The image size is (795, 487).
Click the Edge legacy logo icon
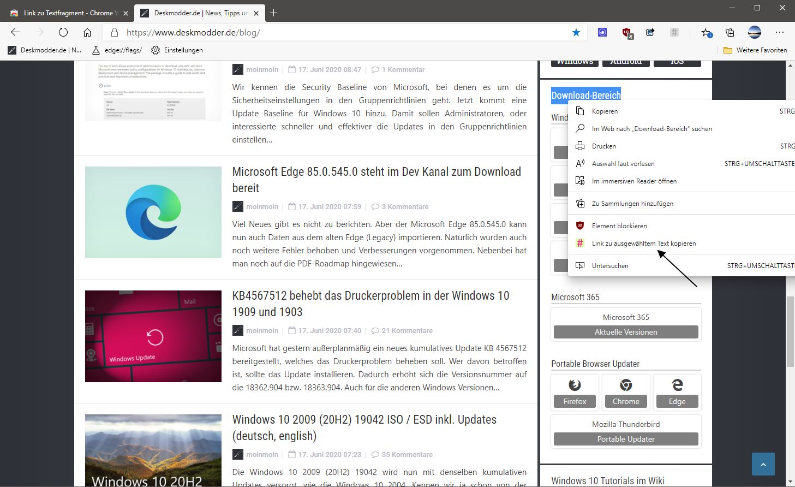pyautogui.click(x=677, y=385)
